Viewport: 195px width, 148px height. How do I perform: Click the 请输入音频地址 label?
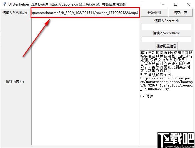tap(15, 13)
